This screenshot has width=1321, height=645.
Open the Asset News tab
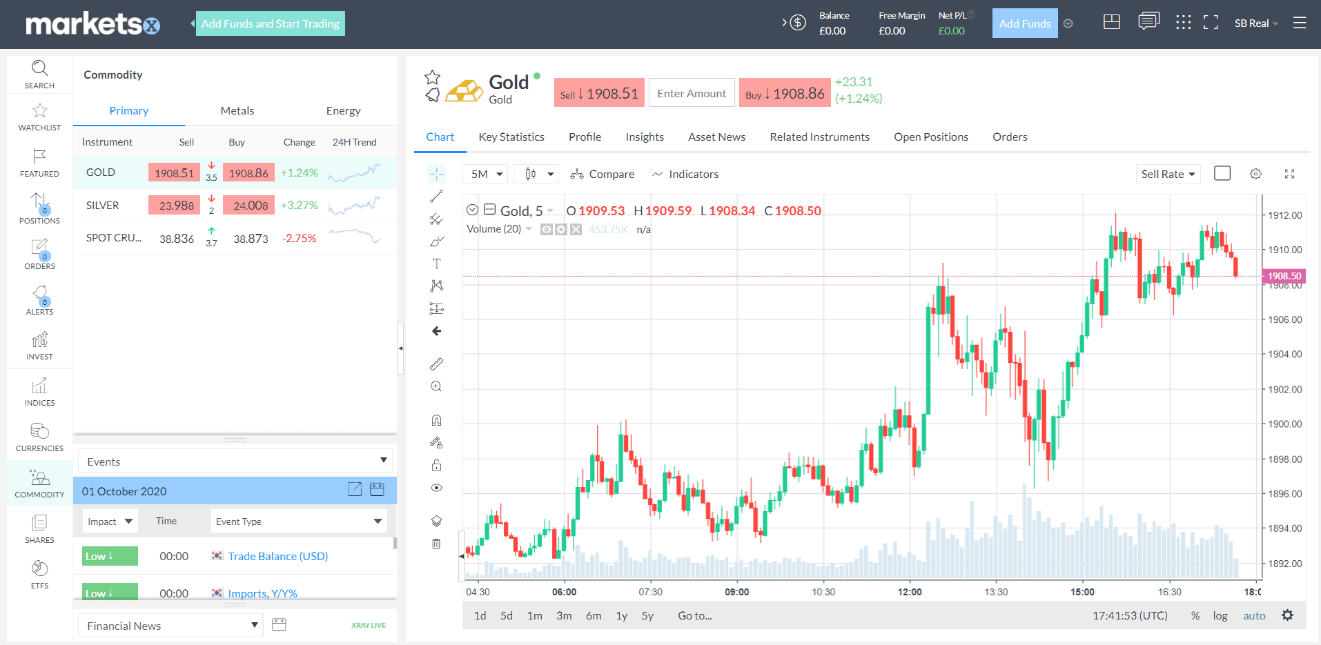(716, 137)
